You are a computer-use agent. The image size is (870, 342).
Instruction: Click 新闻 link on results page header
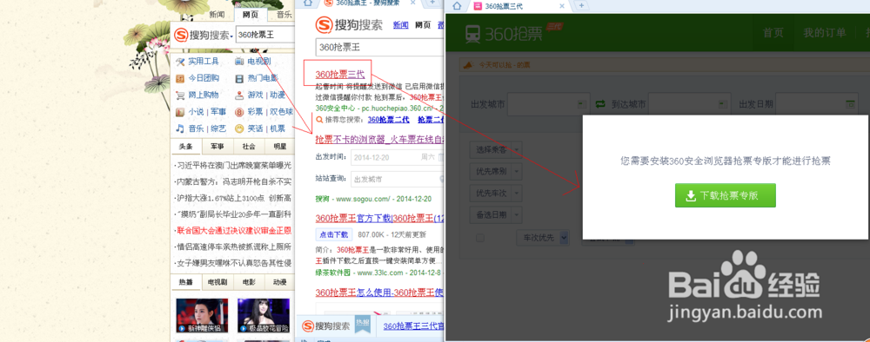coord(400,25)
